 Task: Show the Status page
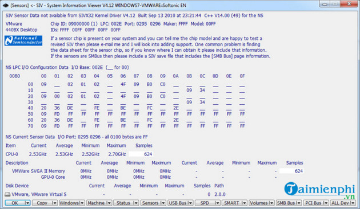123,203
